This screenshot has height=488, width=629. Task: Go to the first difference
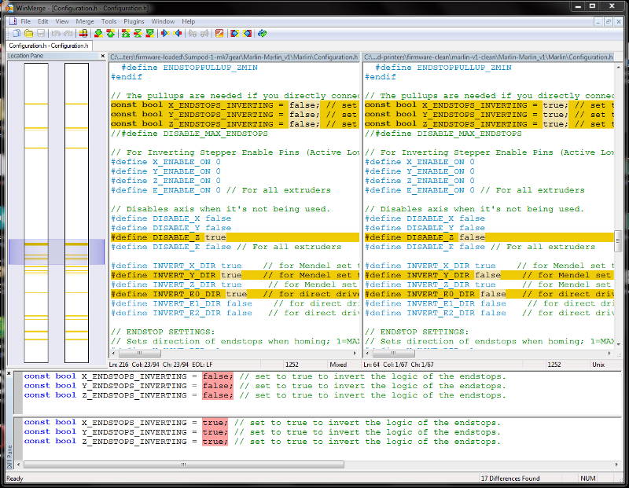tap(126, 33)
